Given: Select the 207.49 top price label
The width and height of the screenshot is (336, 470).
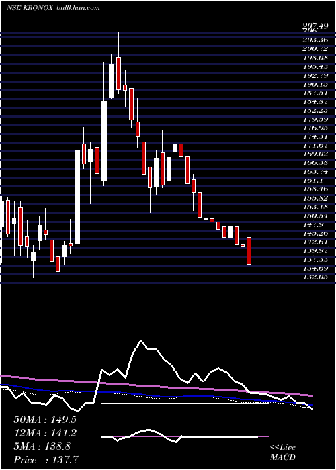Looking at the screenshot, I should click(x=315, y=26).
